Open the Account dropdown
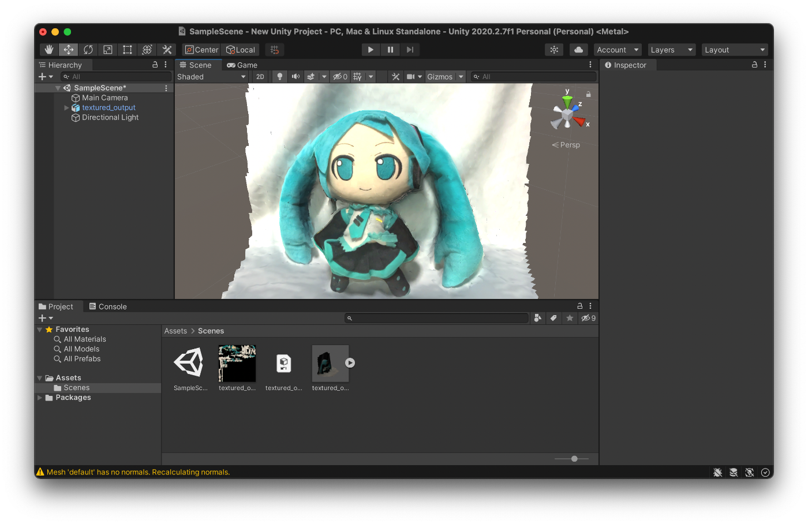 click(x=618, y=50)
